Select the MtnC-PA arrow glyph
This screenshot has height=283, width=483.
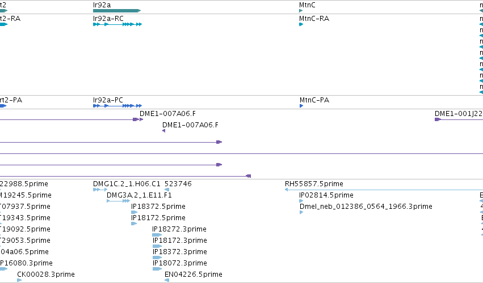(x=301, y=106)
